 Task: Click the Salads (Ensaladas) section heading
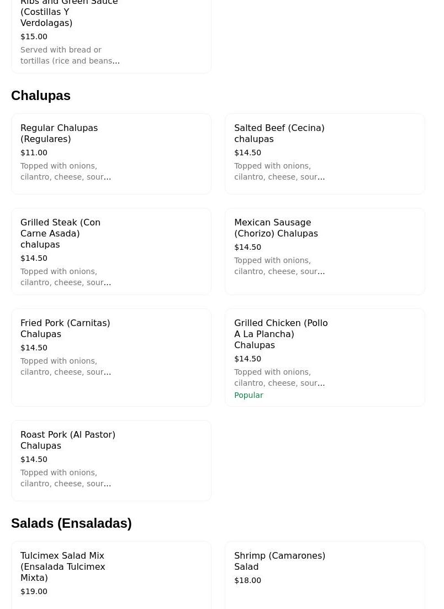[71, 523]
